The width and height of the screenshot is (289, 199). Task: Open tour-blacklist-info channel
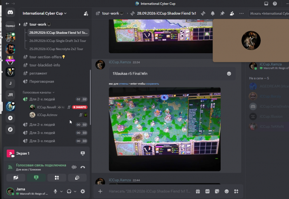tap(56, 65)
